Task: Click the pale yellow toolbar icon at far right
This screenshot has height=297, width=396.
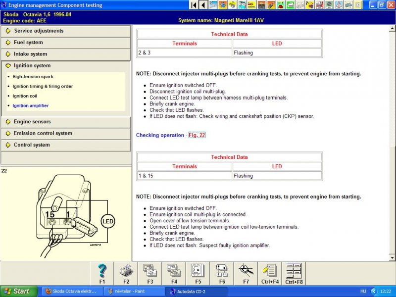Action: pyautogui.click(x=358, y=5)
